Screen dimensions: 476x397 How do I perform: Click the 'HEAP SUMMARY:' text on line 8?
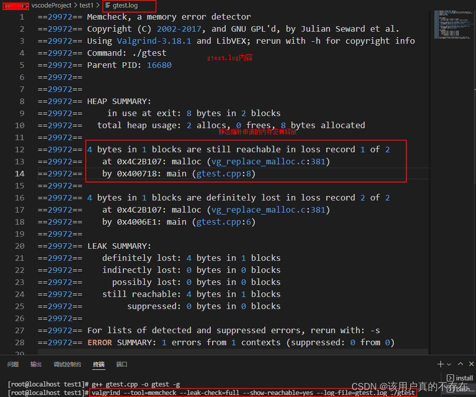coord(119,102)
